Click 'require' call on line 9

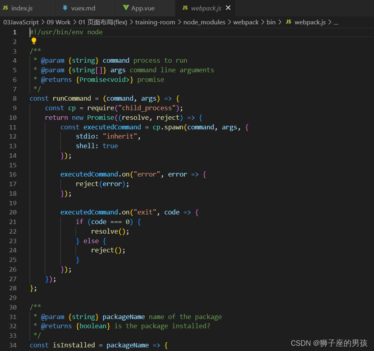click(x=101, y=108)
